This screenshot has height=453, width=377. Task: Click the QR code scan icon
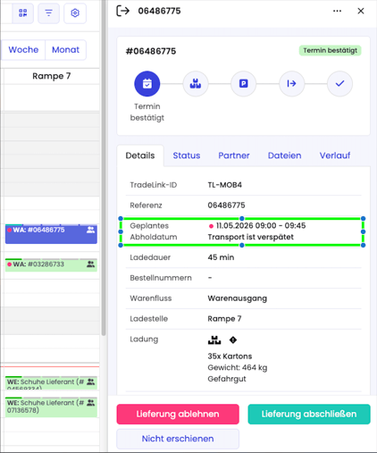[23, 13]
